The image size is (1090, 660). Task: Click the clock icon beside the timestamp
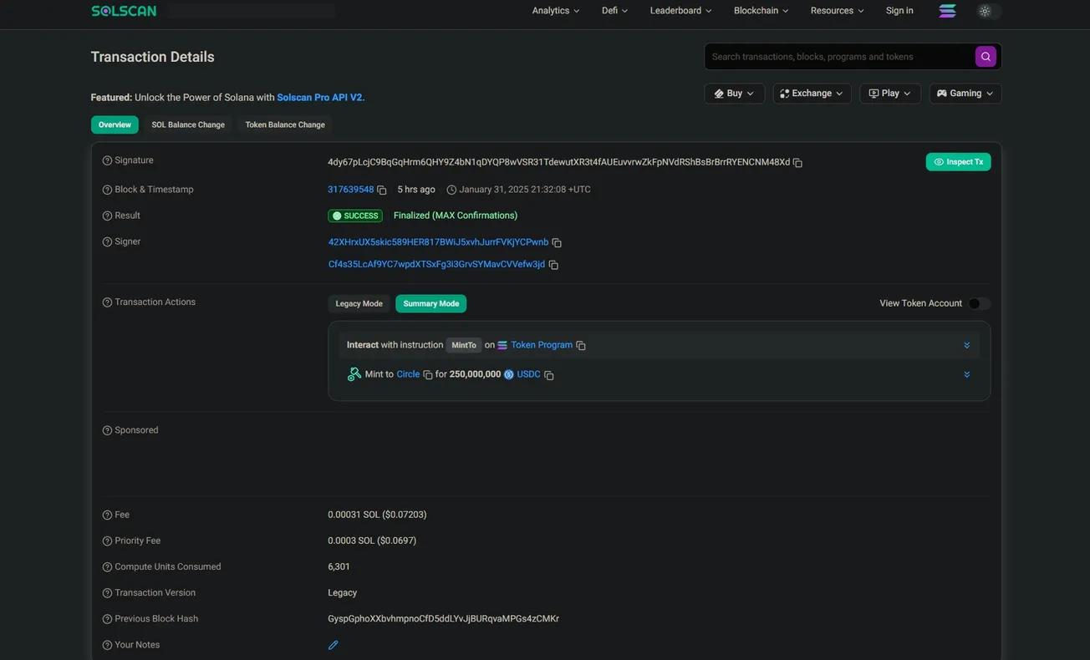pyautogui.click(x=451, y=190)
